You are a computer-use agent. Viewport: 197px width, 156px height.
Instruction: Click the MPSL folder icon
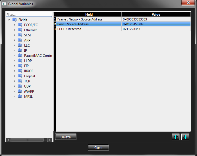[x=20, y=96]
